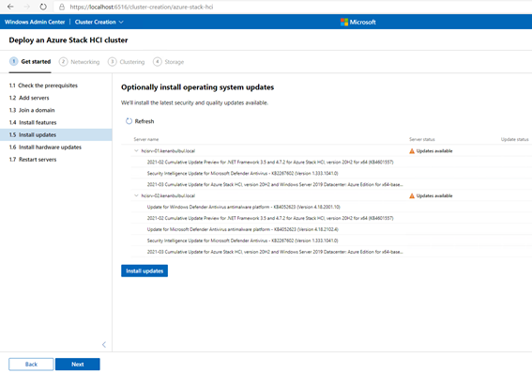Select hcisrv-02 Security Intelligence Update row
This screenshot has width=532, height=373.
click(x=243, y=241)
